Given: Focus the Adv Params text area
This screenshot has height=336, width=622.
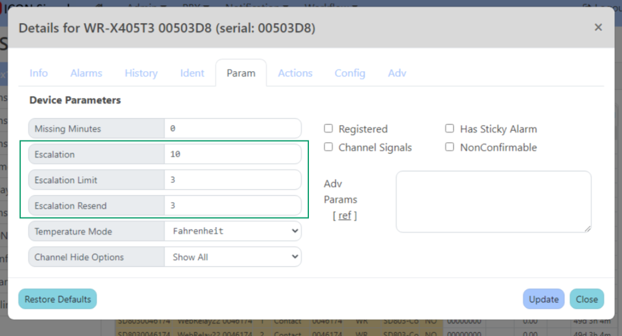Looking at the screenshot, I should [493, 201].
